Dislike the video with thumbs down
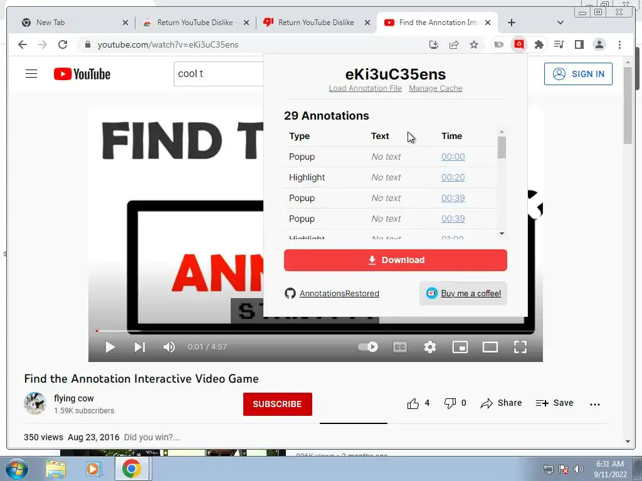The image size is (642, 481). pos(450,404)
